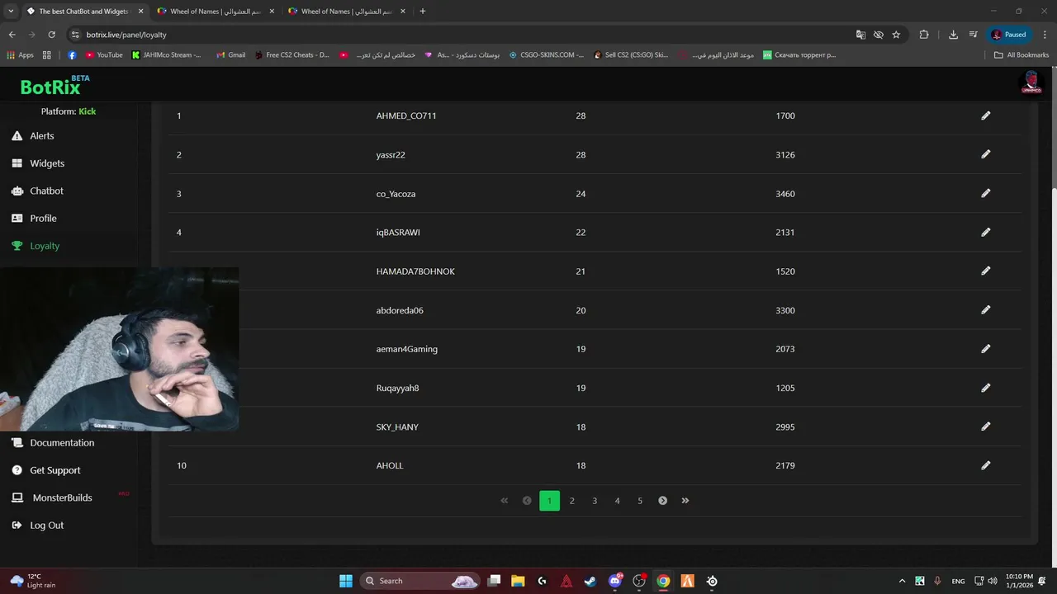Go back in the browser
Screen dimensions: 1057x594
click(x=12, y=35)
